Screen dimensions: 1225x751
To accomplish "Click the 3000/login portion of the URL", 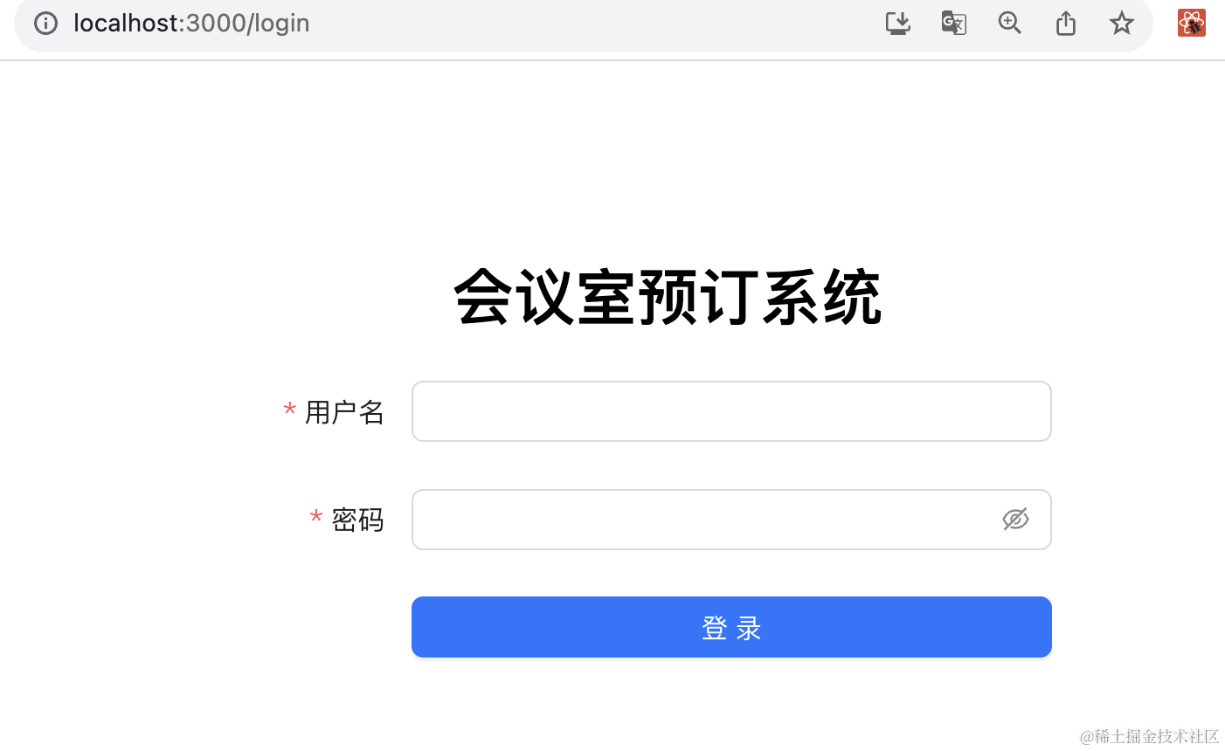I will point(247,23).
